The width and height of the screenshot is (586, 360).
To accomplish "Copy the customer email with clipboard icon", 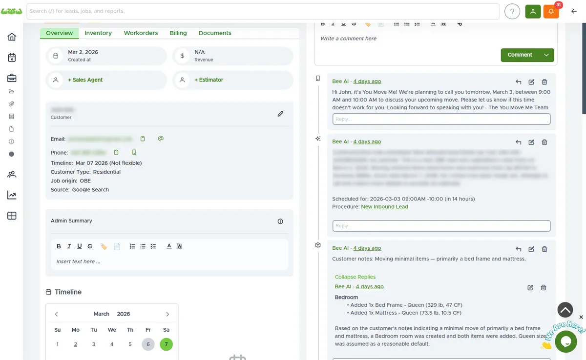I will click(x=142, y=139).
